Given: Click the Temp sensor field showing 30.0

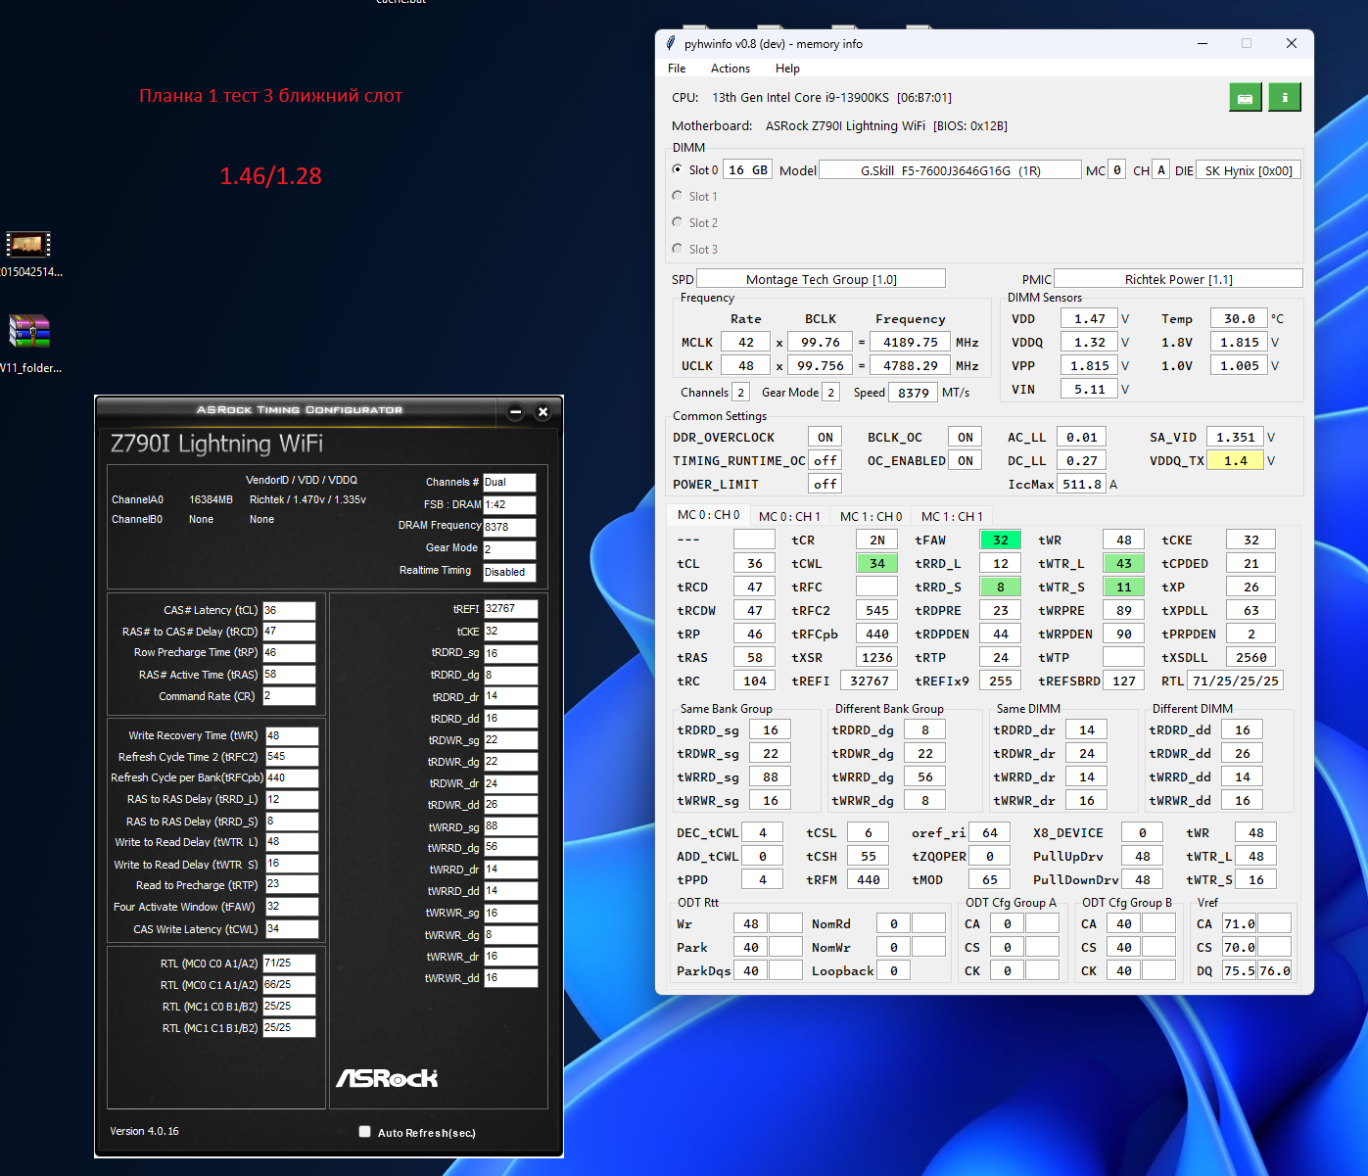Looking at the screenshot, I should pos(1240,318).
